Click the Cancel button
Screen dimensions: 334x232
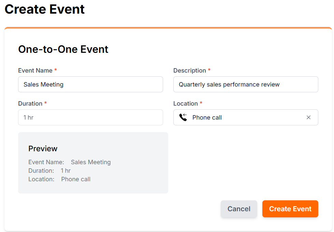coord(238,209)
